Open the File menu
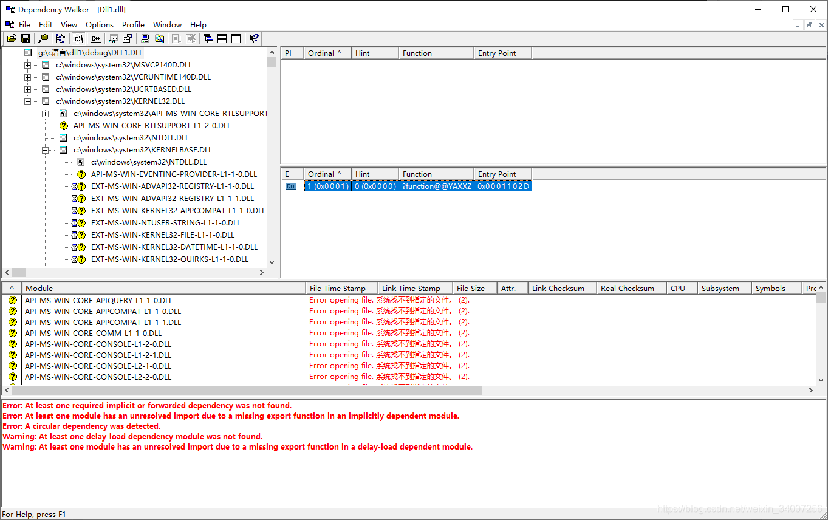 24,24
